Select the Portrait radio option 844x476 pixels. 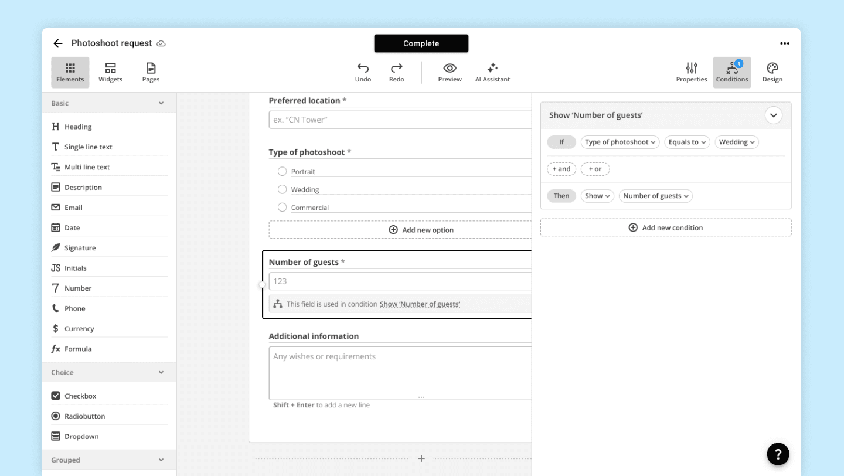pyautogui.click(x=282, y=172)
